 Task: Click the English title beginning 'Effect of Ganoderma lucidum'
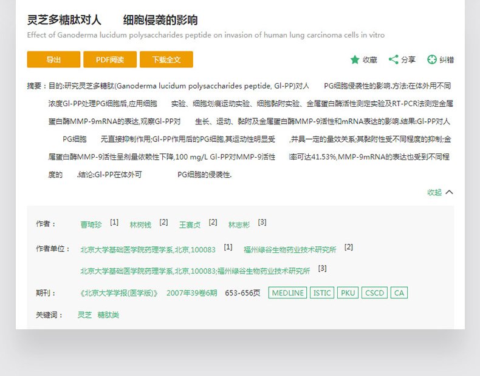206,35
